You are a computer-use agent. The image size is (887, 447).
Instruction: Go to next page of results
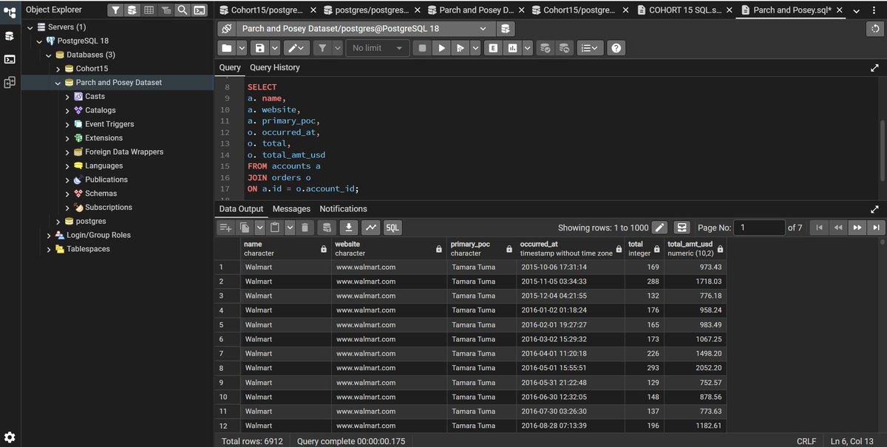(x=857, y=228)
